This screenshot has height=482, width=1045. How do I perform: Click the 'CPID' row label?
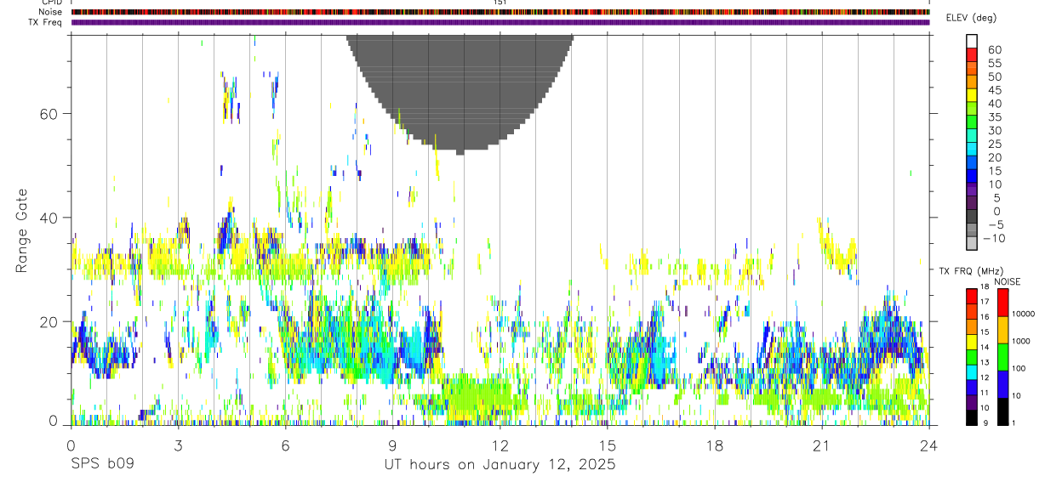tap(51, 3)
